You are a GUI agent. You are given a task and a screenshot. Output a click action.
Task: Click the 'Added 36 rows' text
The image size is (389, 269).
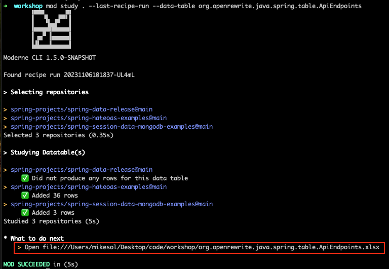tap(55, 196)
